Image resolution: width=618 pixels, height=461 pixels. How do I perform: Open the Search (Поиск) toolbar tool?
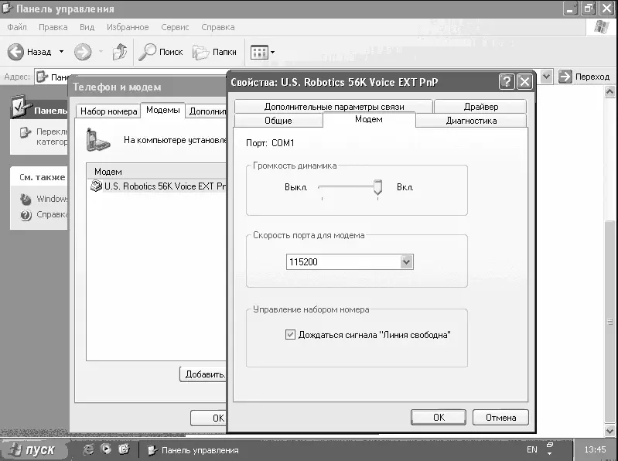[x=160, y=52]
